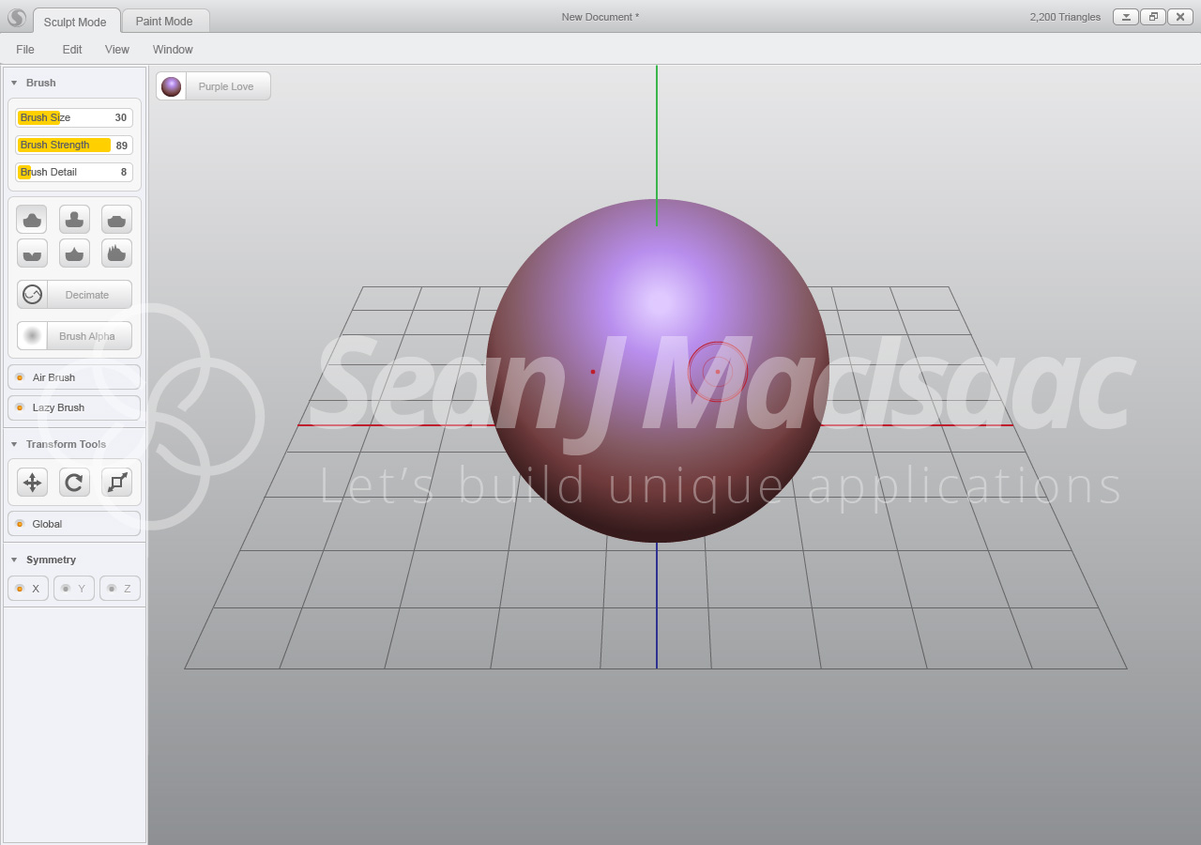Viewport: 1201px width, 845px height.
Task: Toggle the Air Brush option
Action: (x=74, y=377)
